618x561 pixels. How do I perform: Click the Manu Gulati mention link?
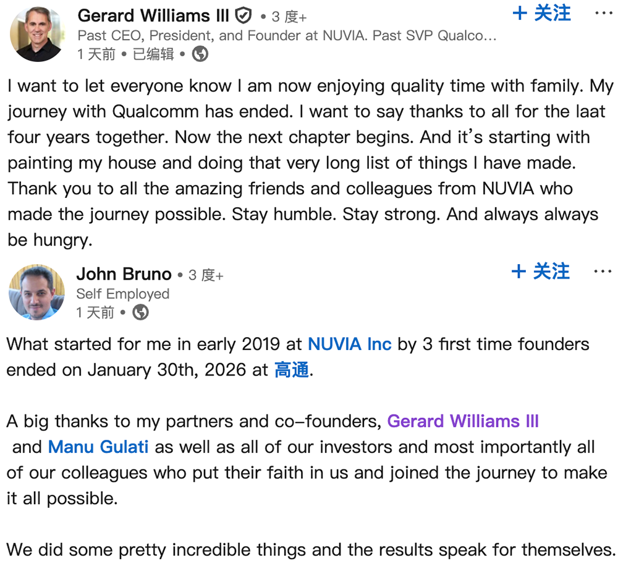coord(98,447)
